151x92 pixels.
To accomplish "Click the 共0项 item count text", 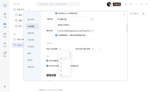I will tap(133, 14).
